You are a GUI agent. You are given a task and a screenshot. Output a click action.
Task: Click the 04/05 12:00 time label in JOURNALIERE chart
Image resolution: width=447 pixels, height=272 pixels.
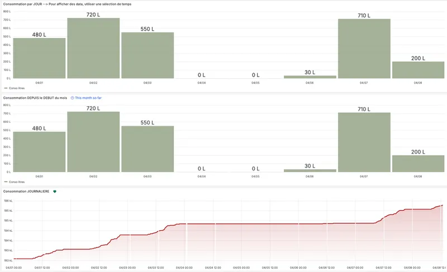270,268
